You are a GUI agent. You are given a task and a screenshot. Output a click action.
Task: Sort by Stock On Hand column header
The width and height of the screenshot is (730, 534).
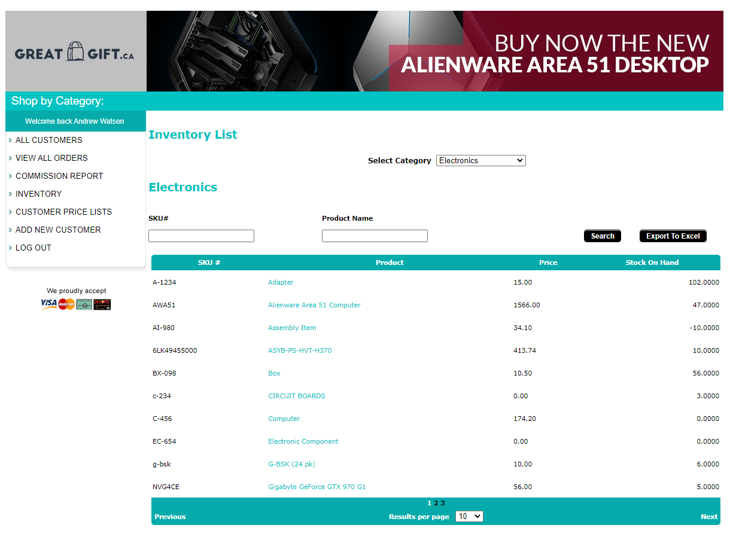(x=652, y=263)
